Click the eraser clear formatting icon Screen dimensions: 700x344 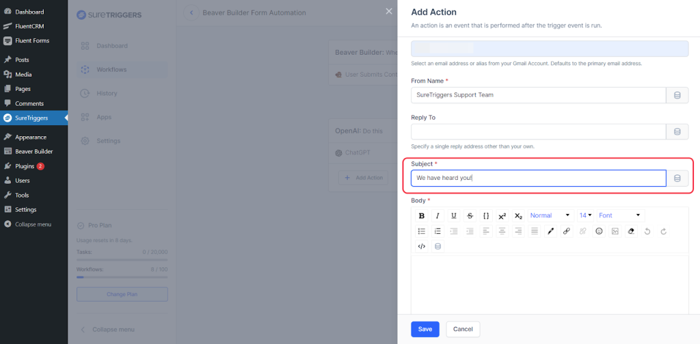coord(631,231)
